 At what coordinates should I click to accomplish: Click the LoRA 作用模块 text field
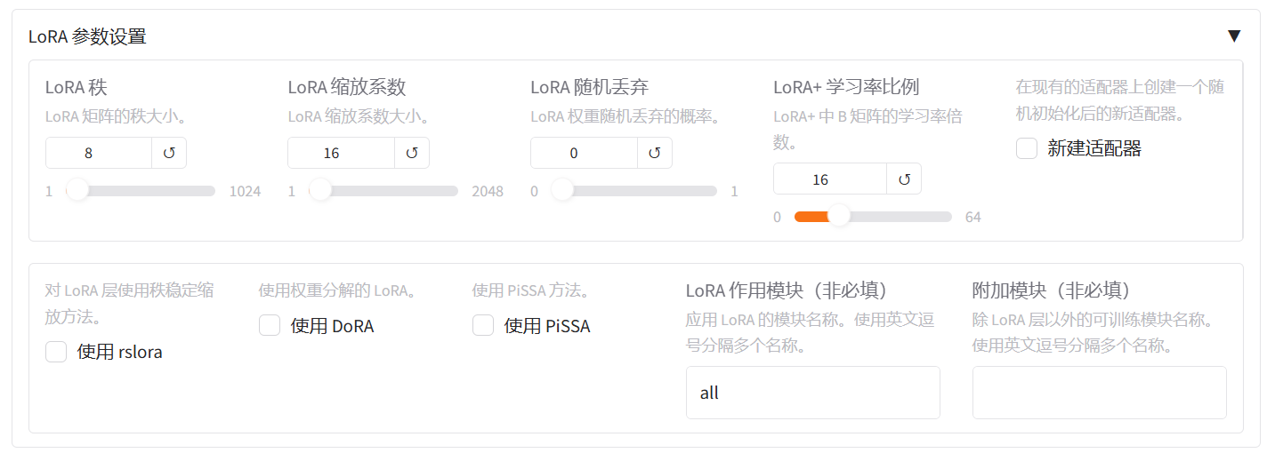click(812, 393)
